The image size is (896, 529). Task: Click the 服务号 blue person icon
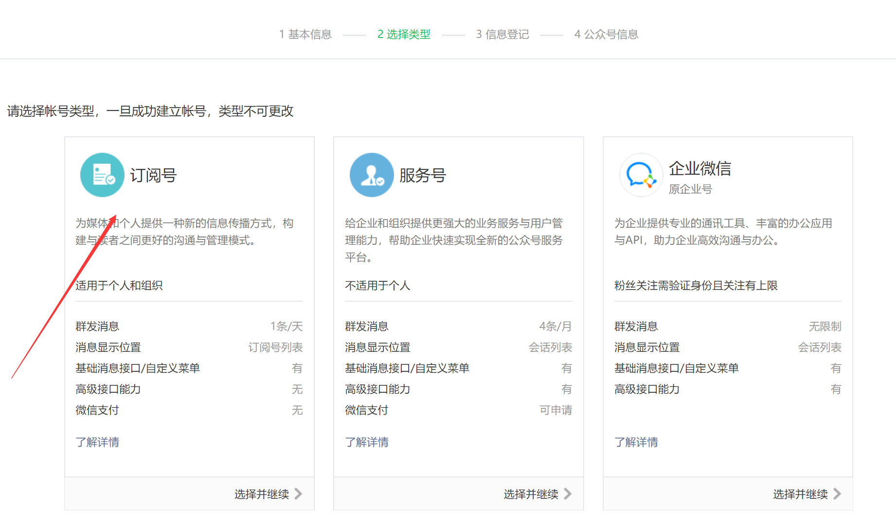point(372,175)
